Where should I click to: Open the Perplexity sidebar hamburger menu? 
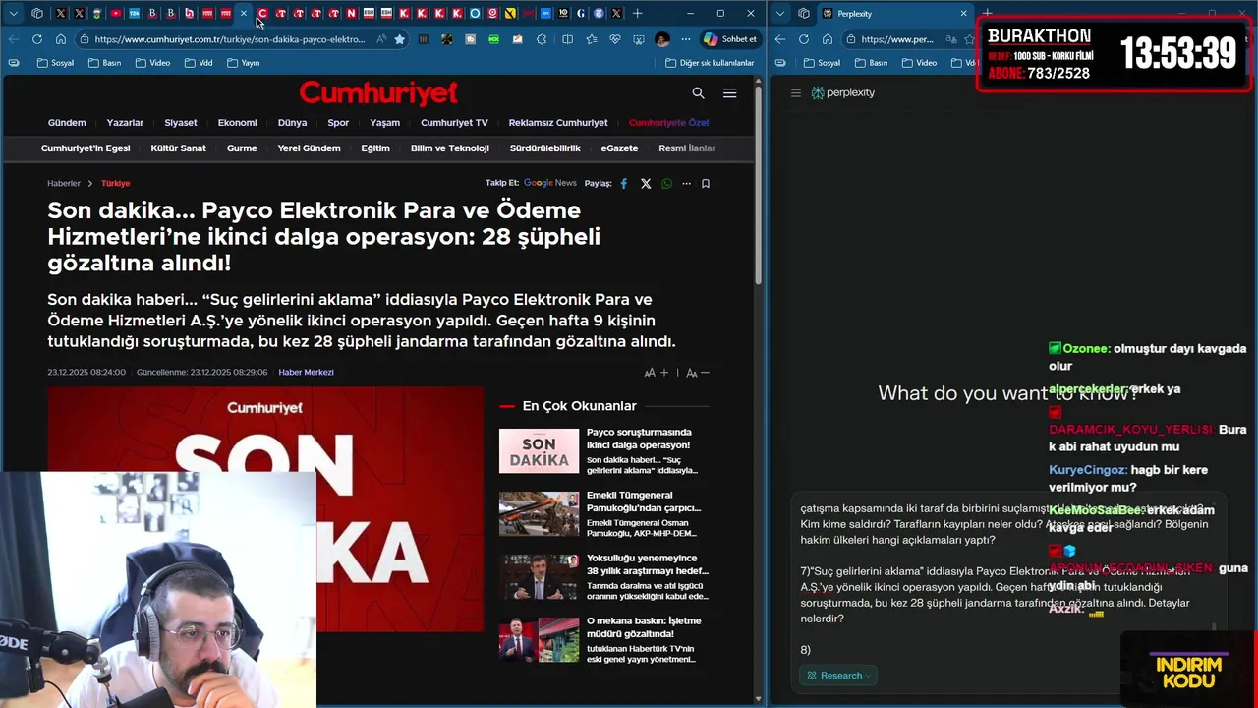(x=796, y=93)
